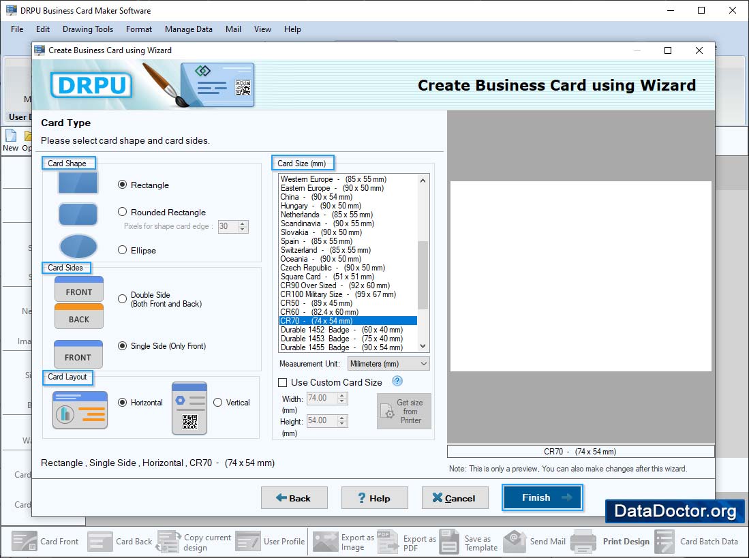This screenshot has height=558, width=749.
Task: Click the Print Design printer icon
Action: (583, 541)
